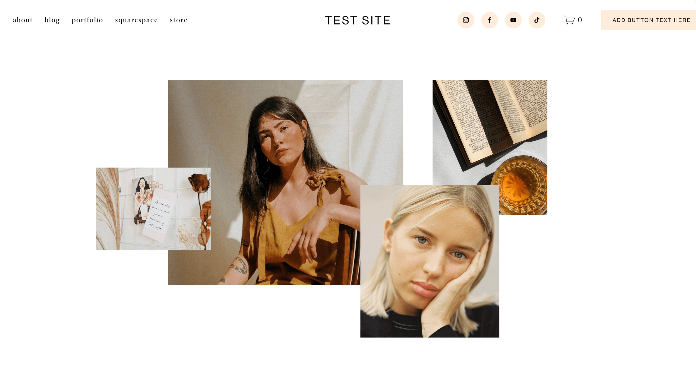Image resolution: width=696 pixels, height=380 pixels.
Task: Click the Add Button Text Here button
Action: pos(649,20)
